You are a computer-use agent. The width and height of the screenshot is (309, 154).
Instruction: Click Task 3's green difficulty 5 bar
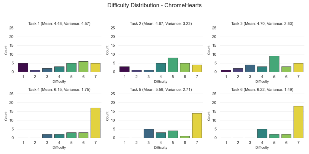(x=274, y=64)
